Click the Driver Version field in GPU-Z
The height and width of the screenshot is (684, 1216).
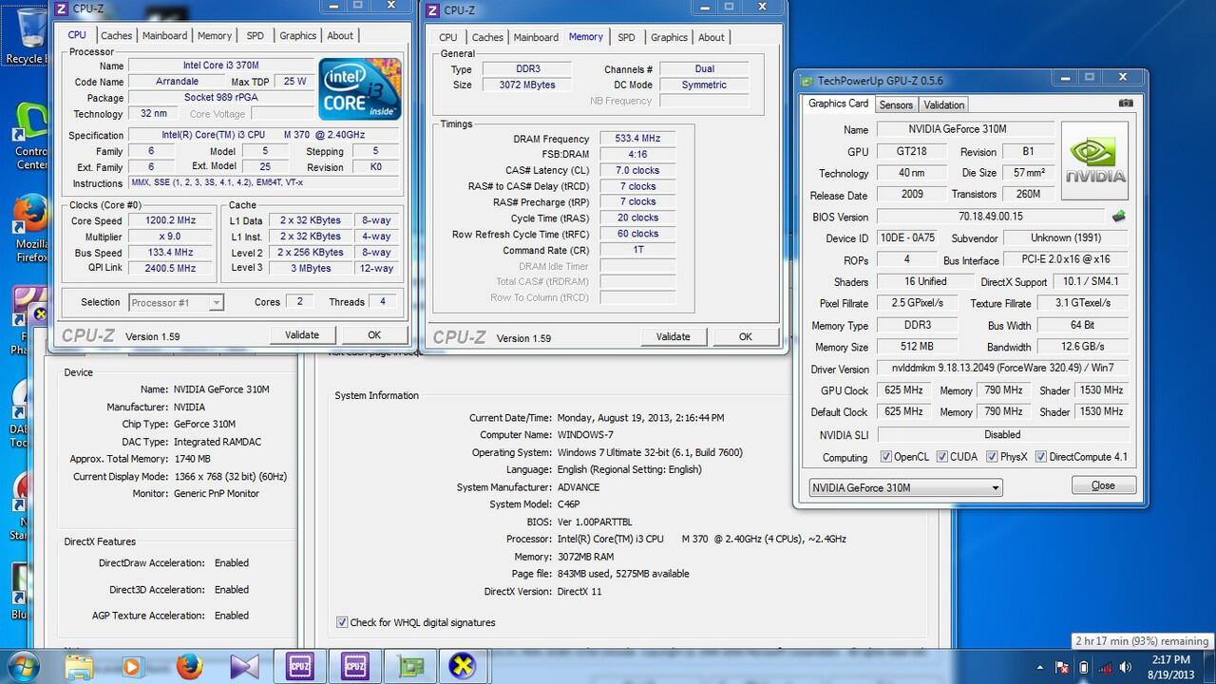1002,368
